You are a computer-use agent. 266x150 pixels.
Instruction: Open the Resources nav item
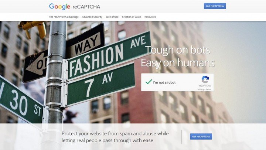[x=150, y=17]
